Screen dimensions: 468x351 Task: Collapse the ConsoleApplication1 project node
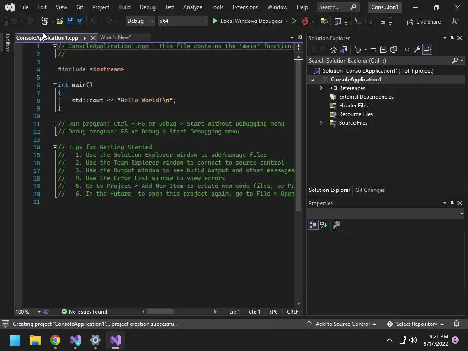313,80
